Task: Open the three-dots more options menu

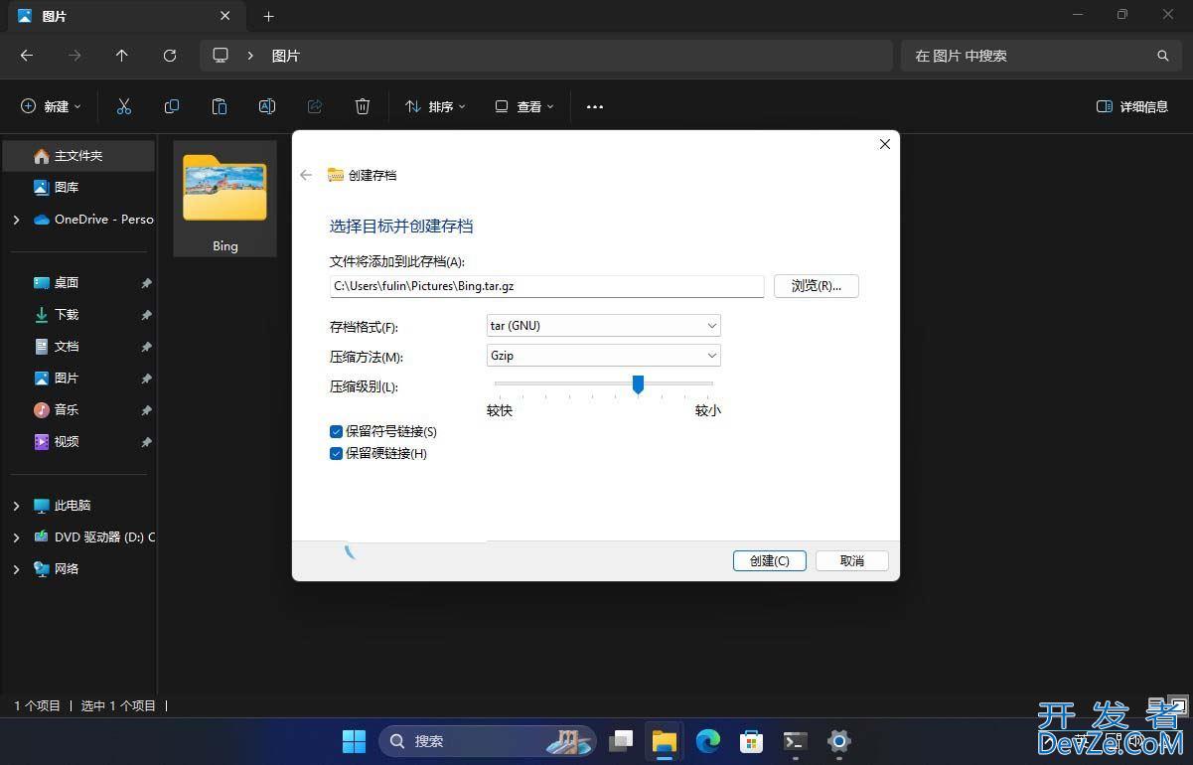Action: coord(595,106)
